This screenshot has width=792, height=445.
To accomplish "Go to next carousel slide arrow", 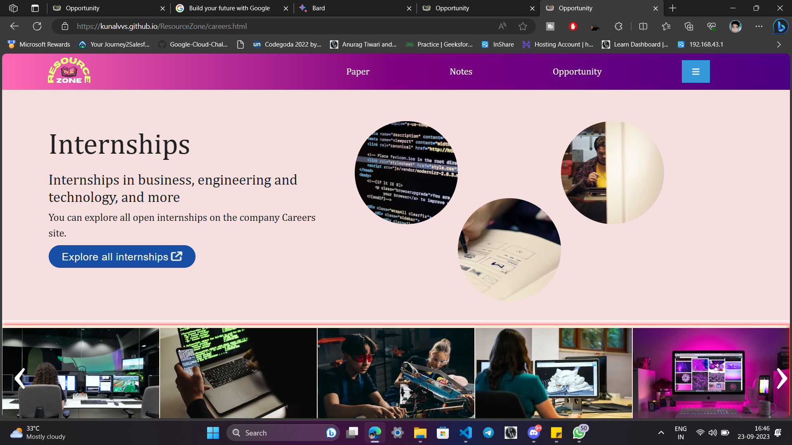I will pyautogui.click(x=781, y=378).
